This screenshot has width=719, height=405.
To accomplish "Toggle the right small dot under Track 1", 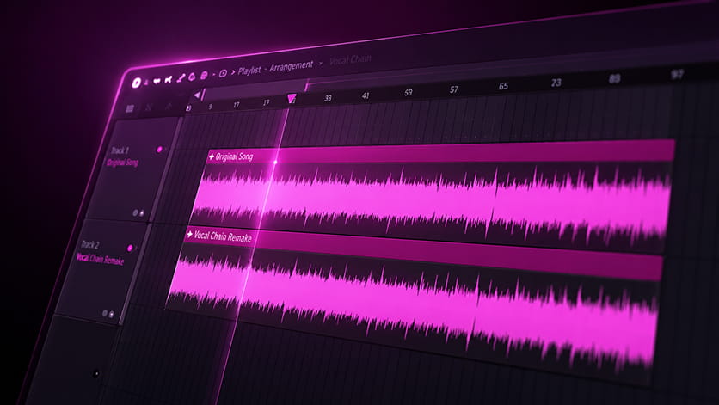I will [142, 213].
